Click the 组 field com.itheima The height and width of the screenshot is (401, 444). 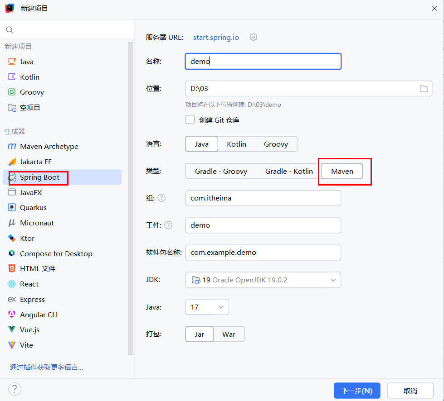tap(263, 198)
